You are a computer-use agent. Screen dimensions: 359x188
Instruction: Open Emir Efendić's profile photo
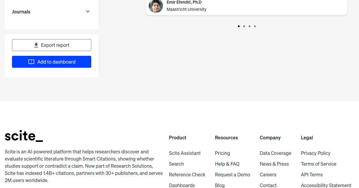tap(156, 6)
